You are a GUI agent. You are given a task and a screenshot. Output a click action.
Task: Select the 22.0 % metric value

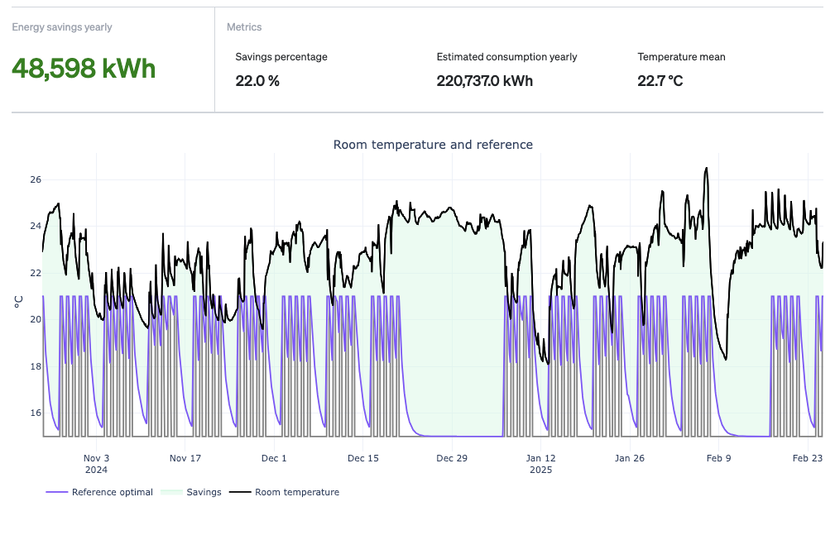pyautogui.click(x=257, y=81)
